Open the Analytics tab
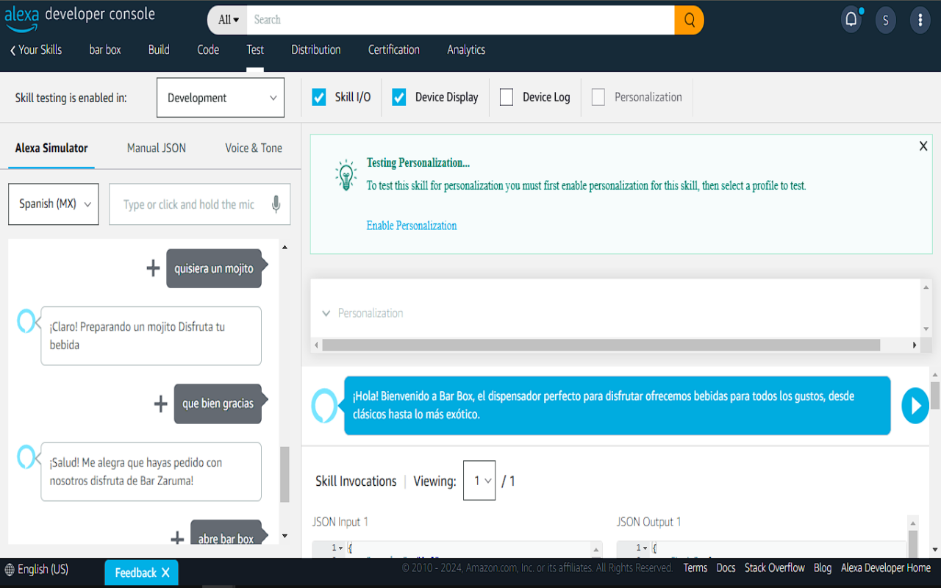Image resolution: width=941 pixels, height=588 pixels. pos(466,50)
